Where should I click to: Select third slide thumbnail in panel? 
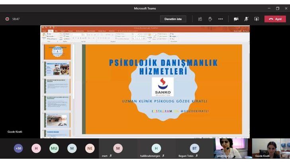pos(57,86)
